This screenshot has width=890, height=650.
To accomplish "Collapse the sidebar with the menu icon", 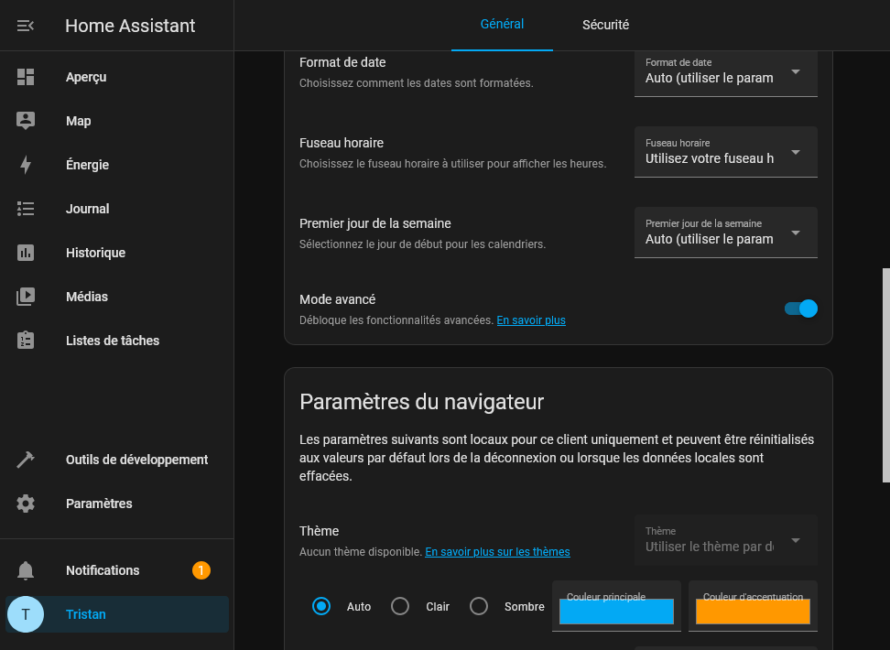I will [26, 26].
